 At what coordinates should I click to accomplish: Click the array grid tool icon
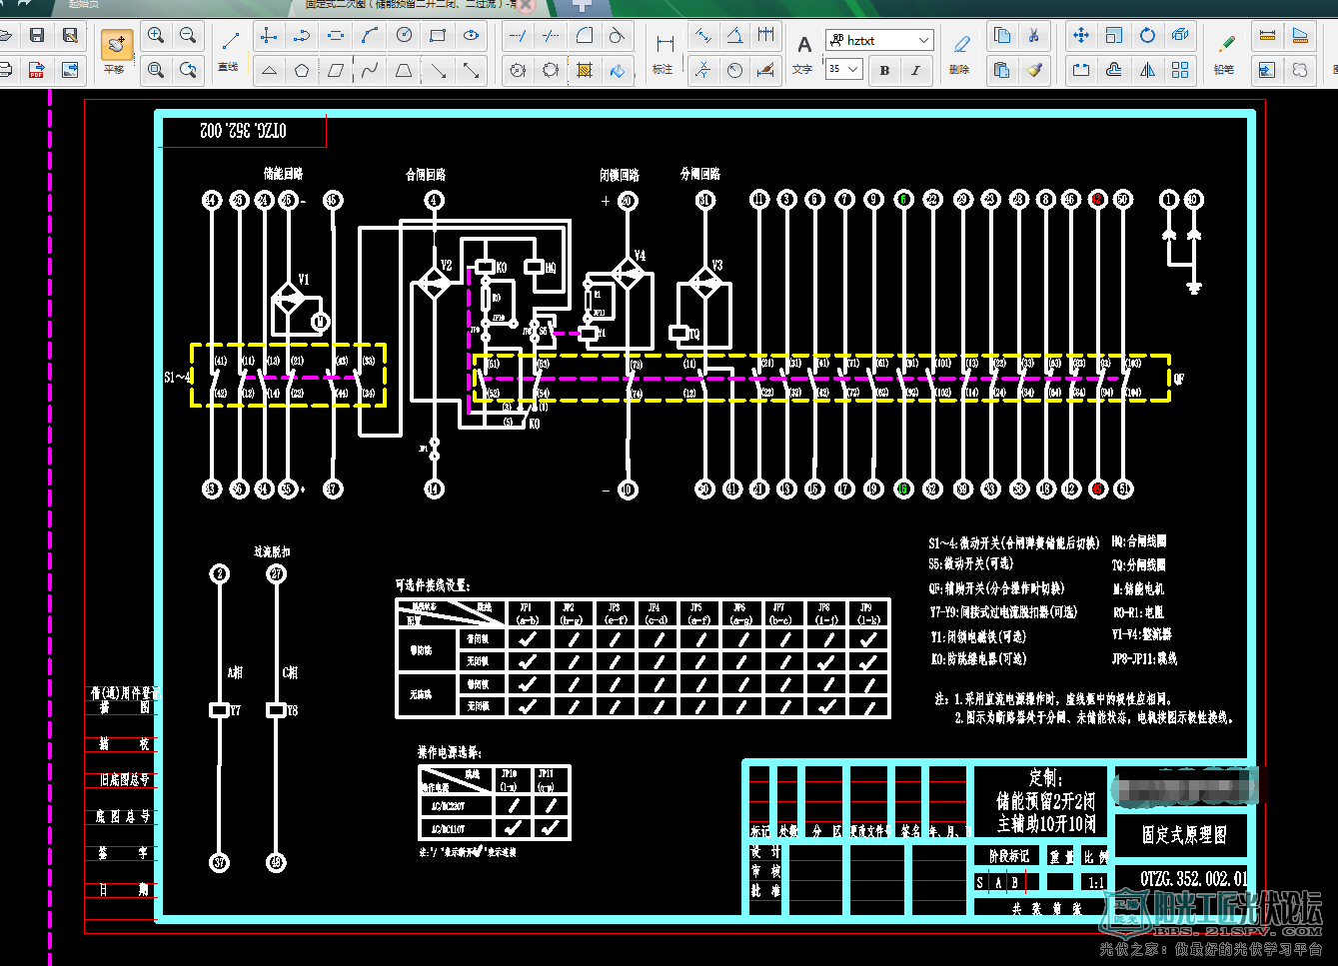click(1180, 70)
